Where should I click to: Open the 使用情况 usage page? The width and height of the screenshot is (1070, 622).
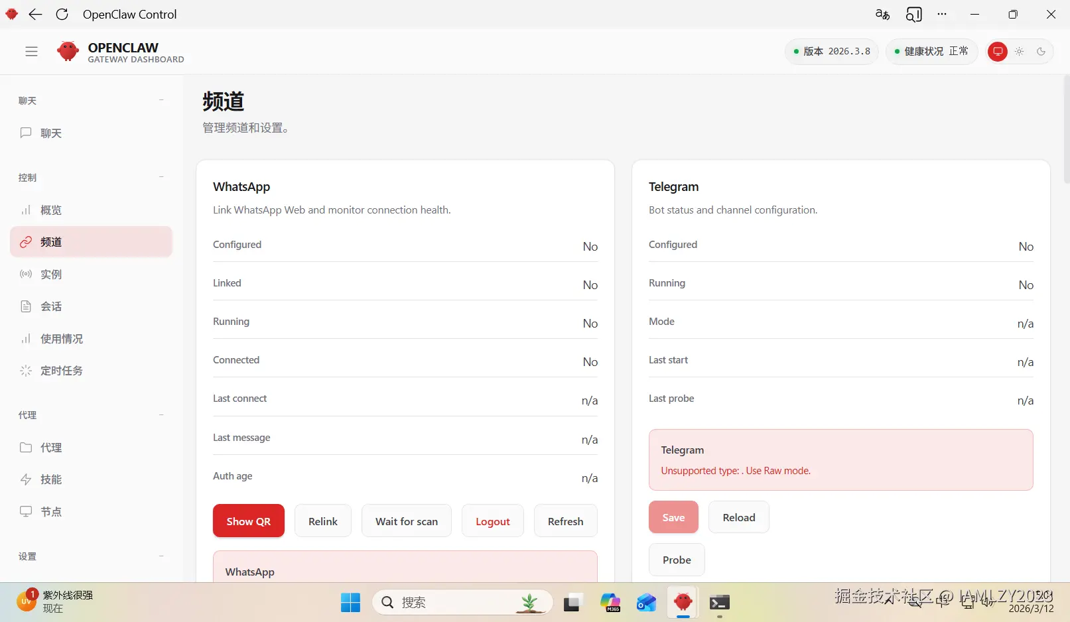91,339
